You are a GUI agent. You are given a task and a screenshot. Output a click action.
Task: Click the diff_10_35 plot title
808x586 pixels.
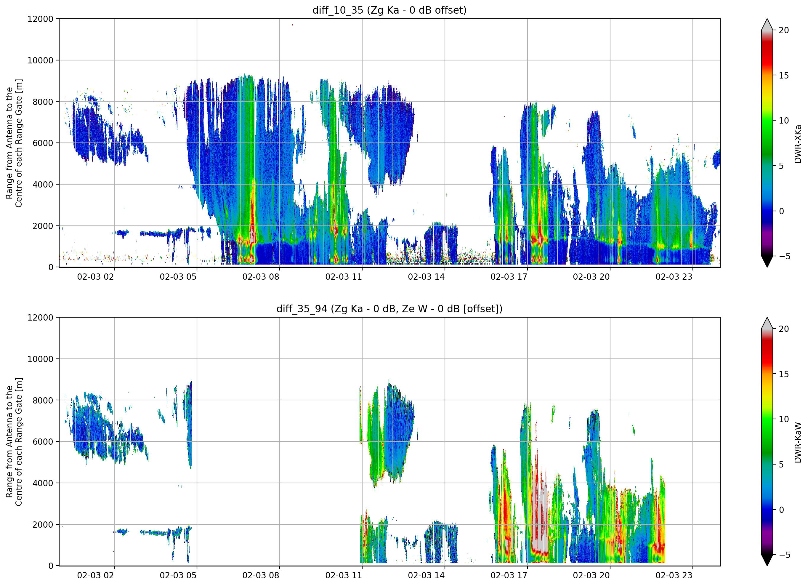(x=389, y=10)
